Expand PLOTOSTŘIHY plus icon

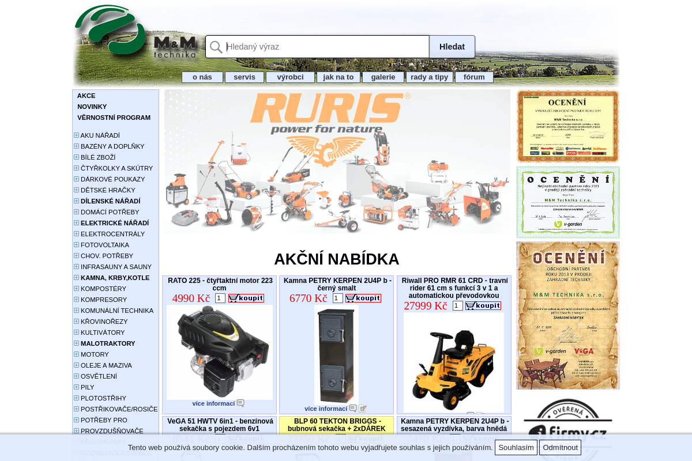(x=76, y=398)
